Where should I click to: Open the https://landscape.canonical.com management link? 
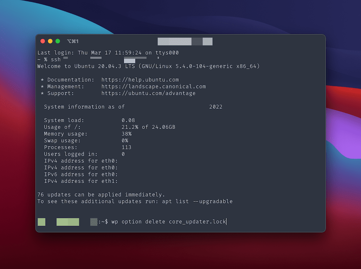click(153, 86)
